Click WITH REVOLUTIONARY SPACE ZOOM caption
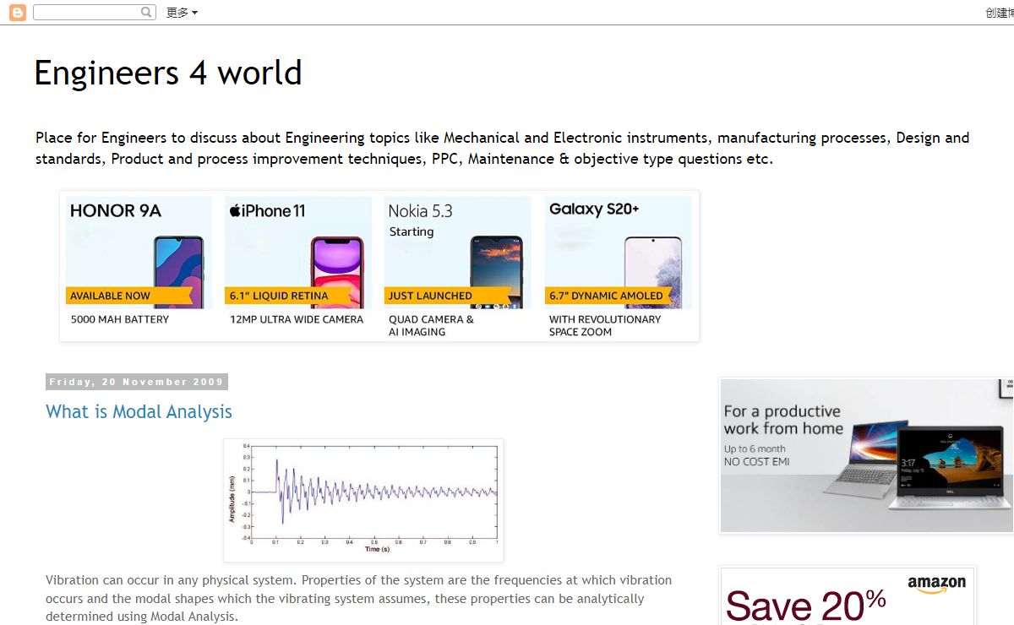Viewport: 1014px width, 625px height. tap(605, 325)
